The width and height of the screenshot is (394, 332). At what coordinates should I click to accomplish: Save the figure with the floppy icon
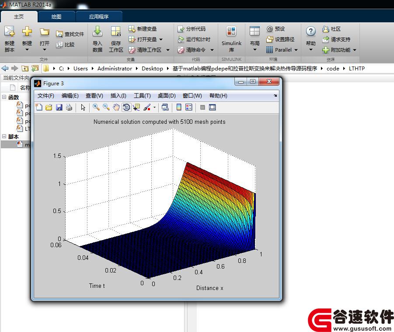click(x=59, y=107)
